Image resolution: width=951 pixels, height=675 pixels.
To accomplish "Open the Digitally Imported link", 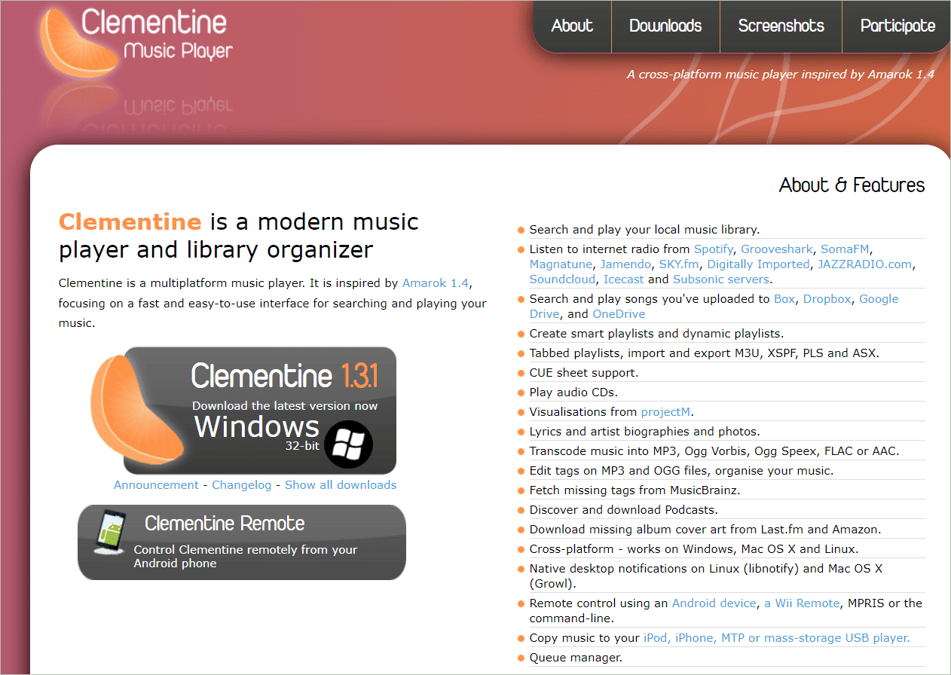I will (758, 264).
